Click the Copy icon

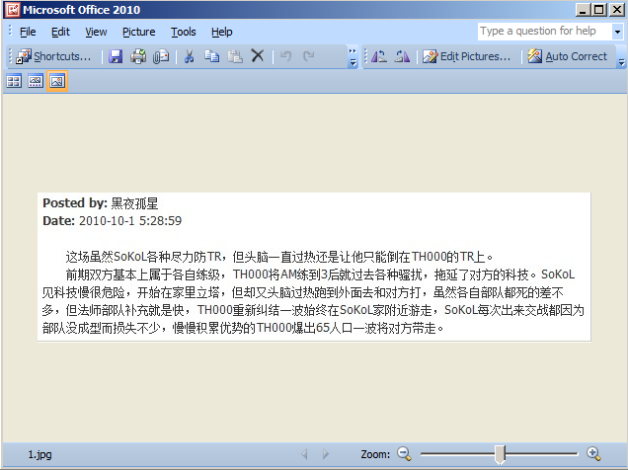click(x=212, y=56)
